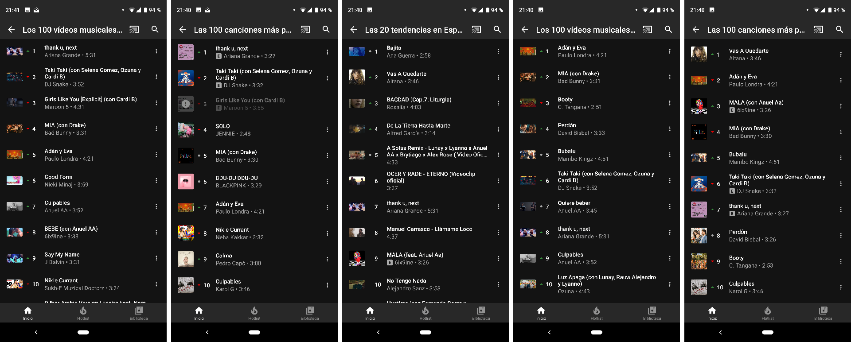The image size is (851, 342).
Task: Tap the search icon in the fourth screen from left
Action: [668, 29]
